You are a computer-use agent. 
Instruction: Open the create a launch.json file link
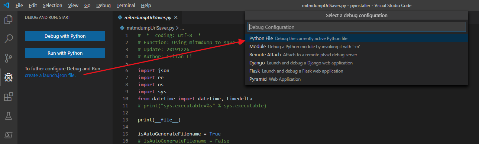(x=50, y=75)
